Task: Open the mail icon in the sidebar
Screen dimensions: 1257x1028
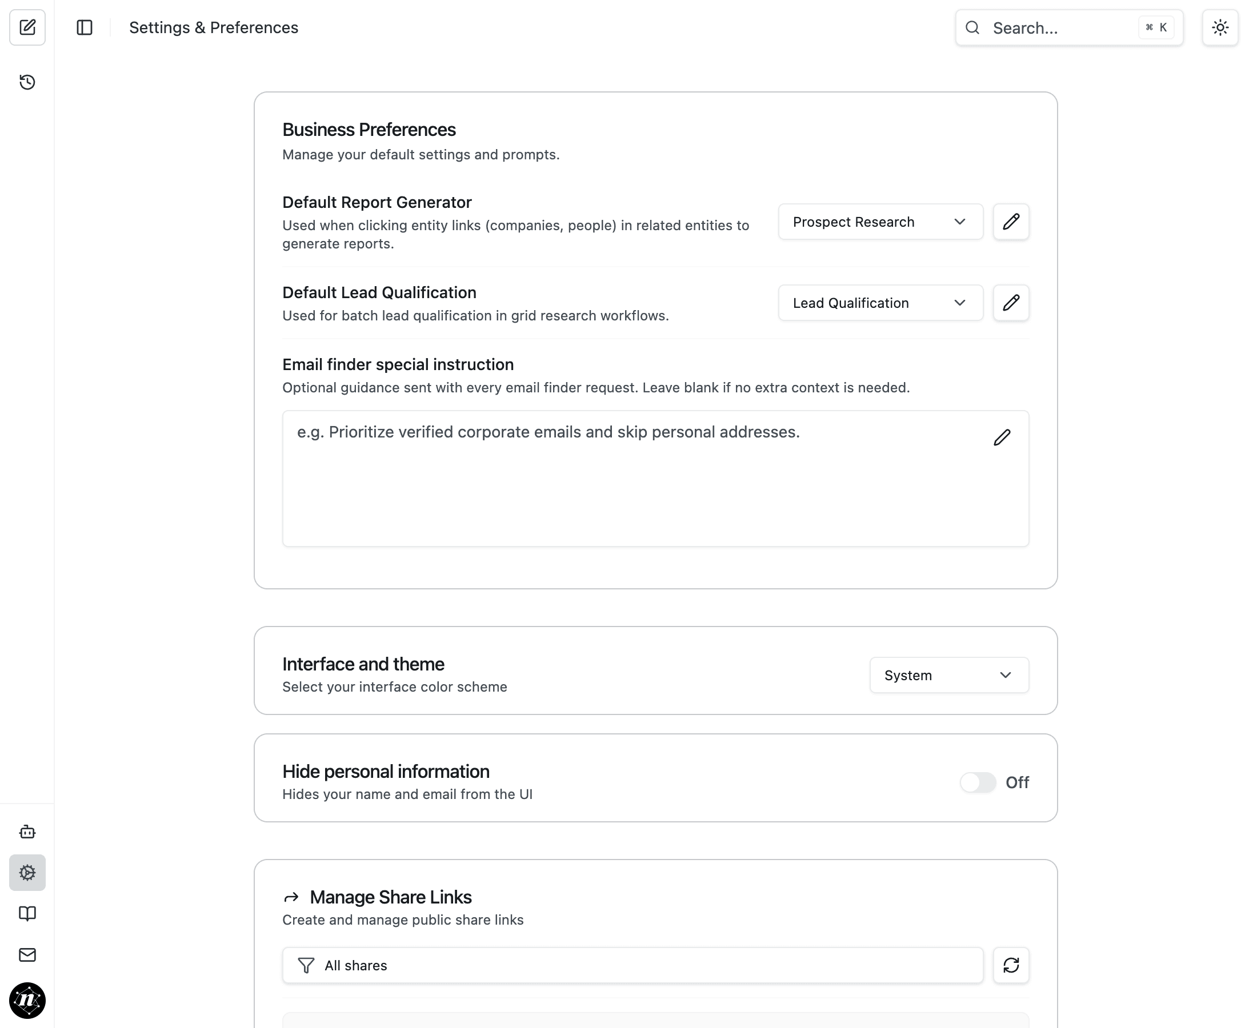Action: tap(27, 954)
